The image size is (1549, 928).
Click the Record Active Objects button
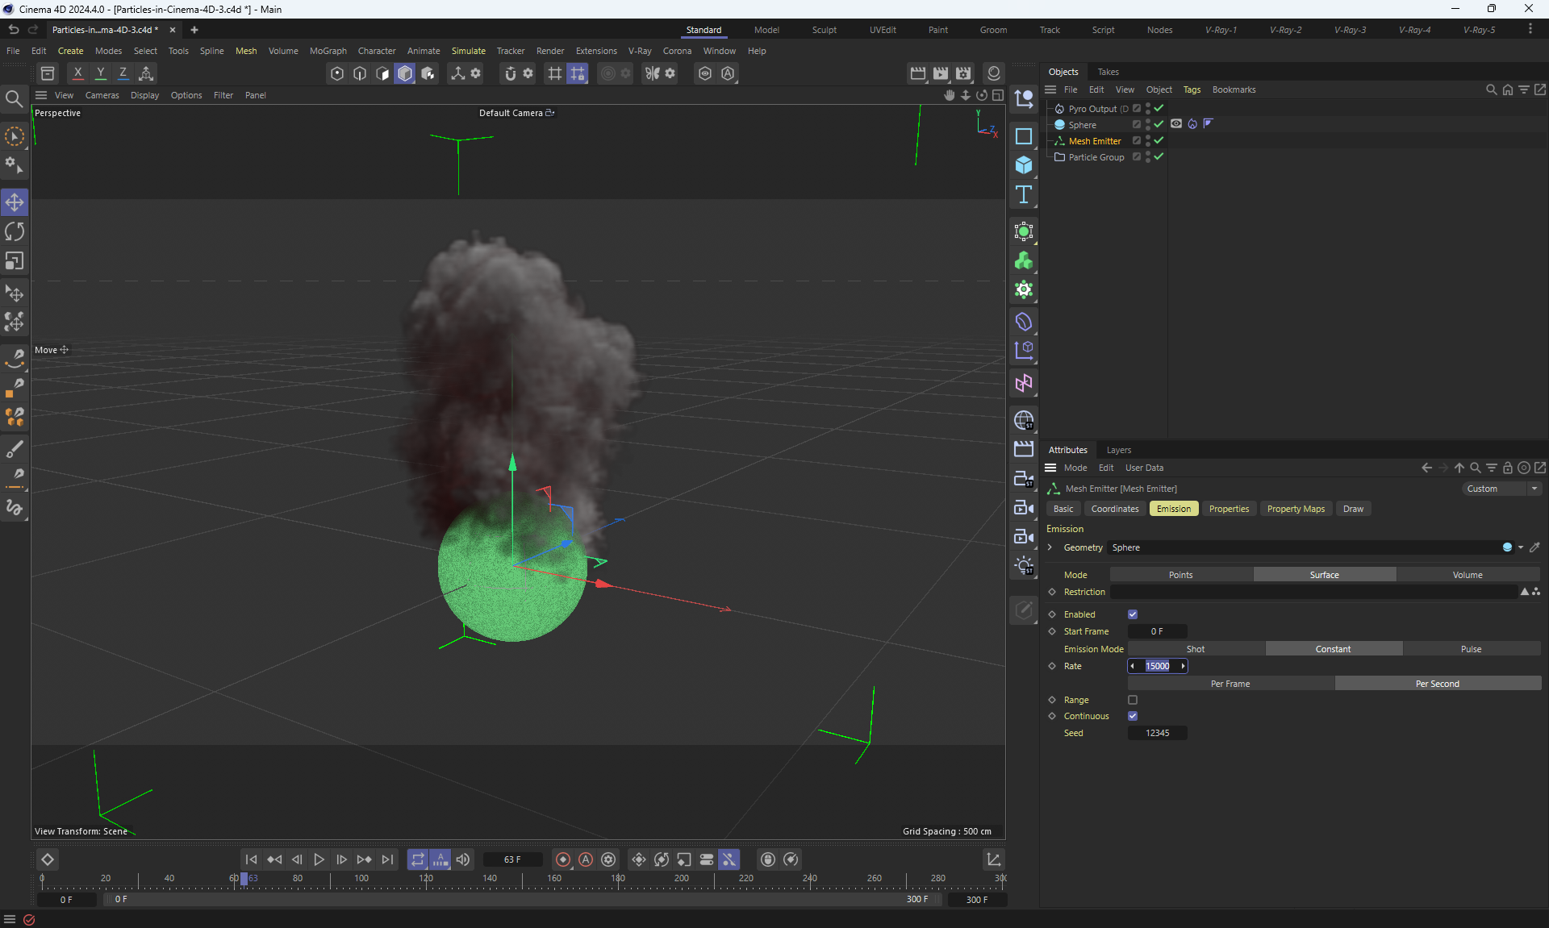coord(563,859)
